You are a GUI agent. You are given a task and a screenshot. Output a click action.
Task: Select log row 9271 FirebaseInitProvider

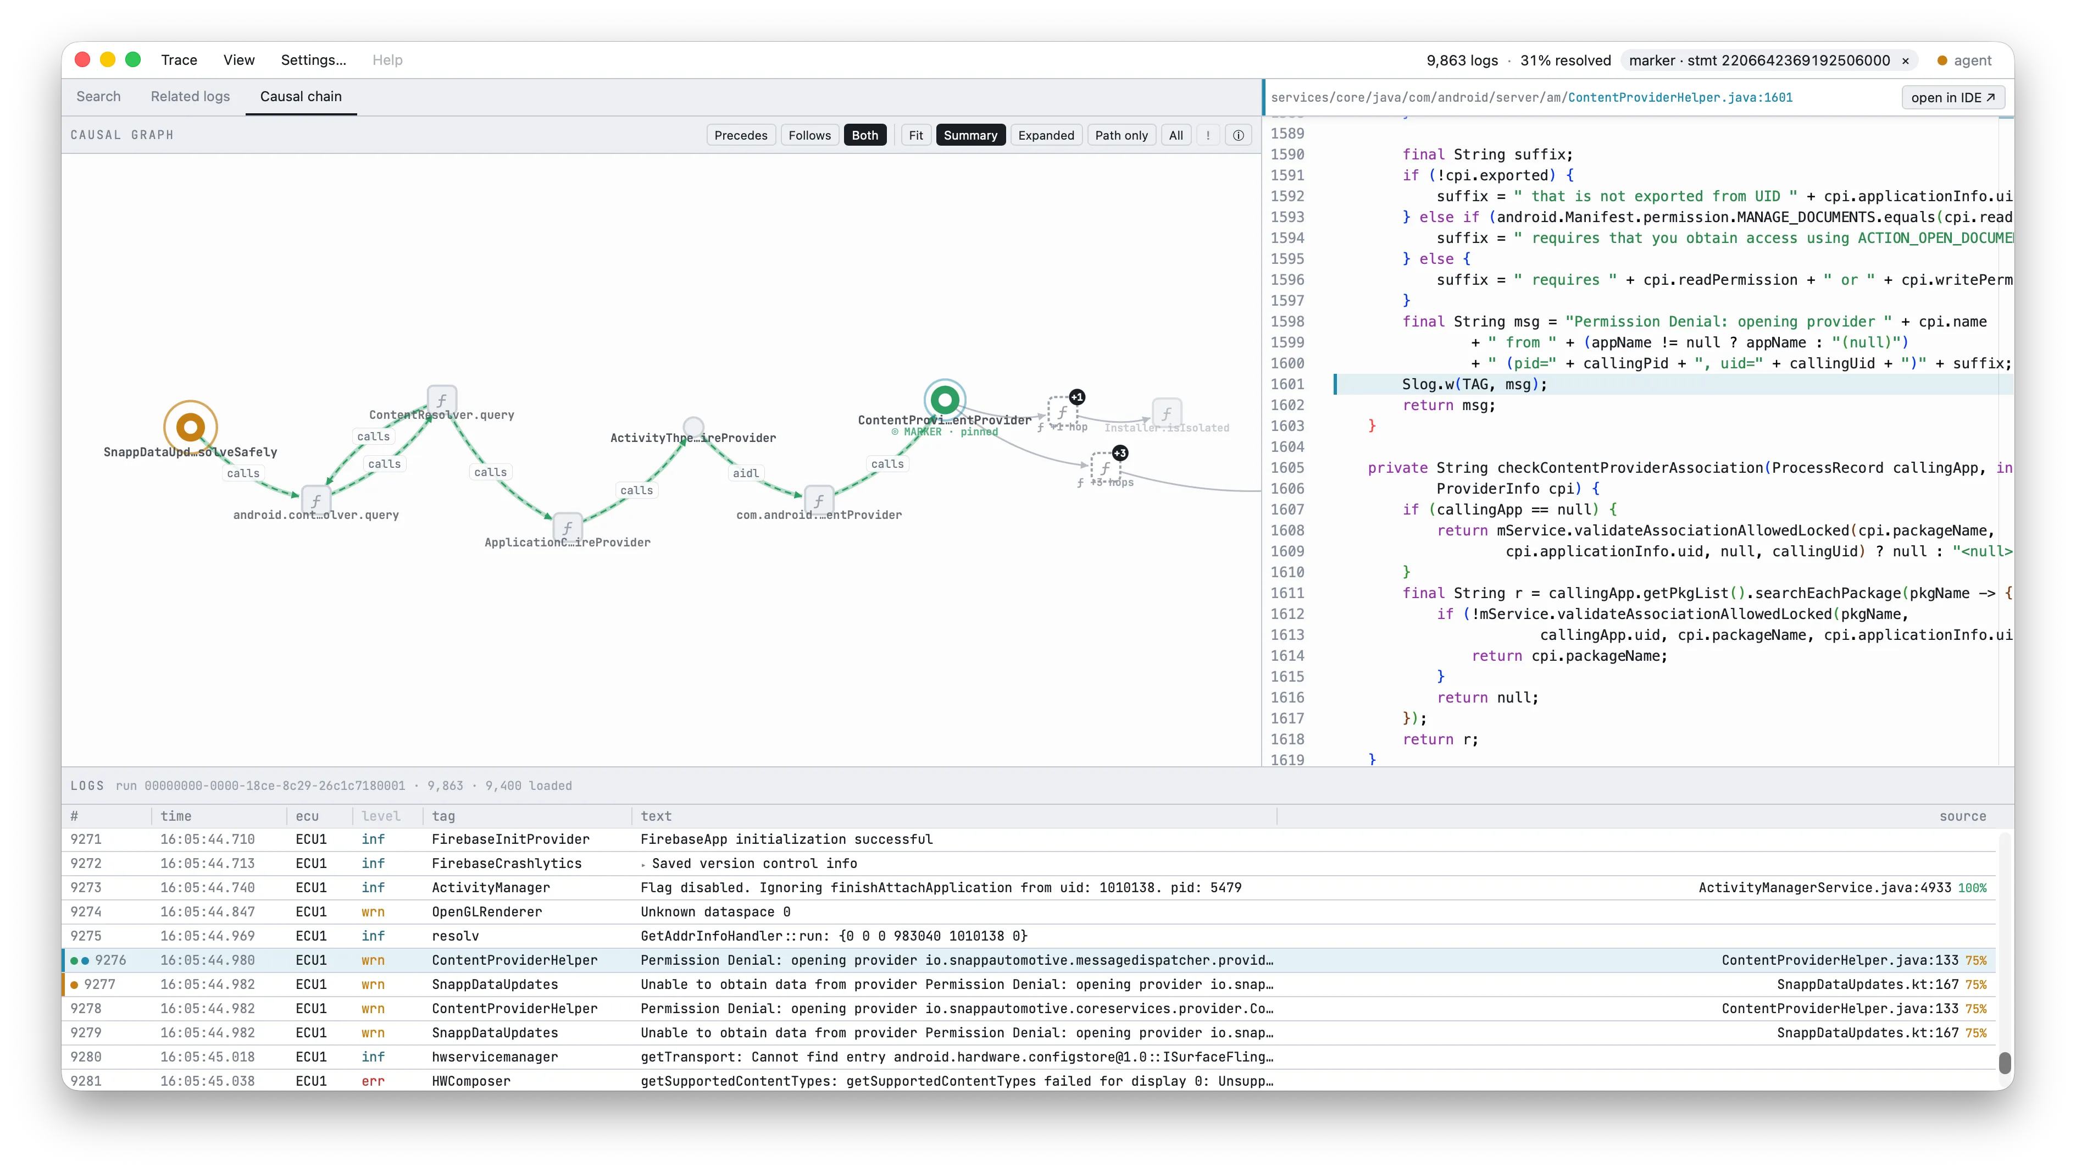coord(1029,839)
